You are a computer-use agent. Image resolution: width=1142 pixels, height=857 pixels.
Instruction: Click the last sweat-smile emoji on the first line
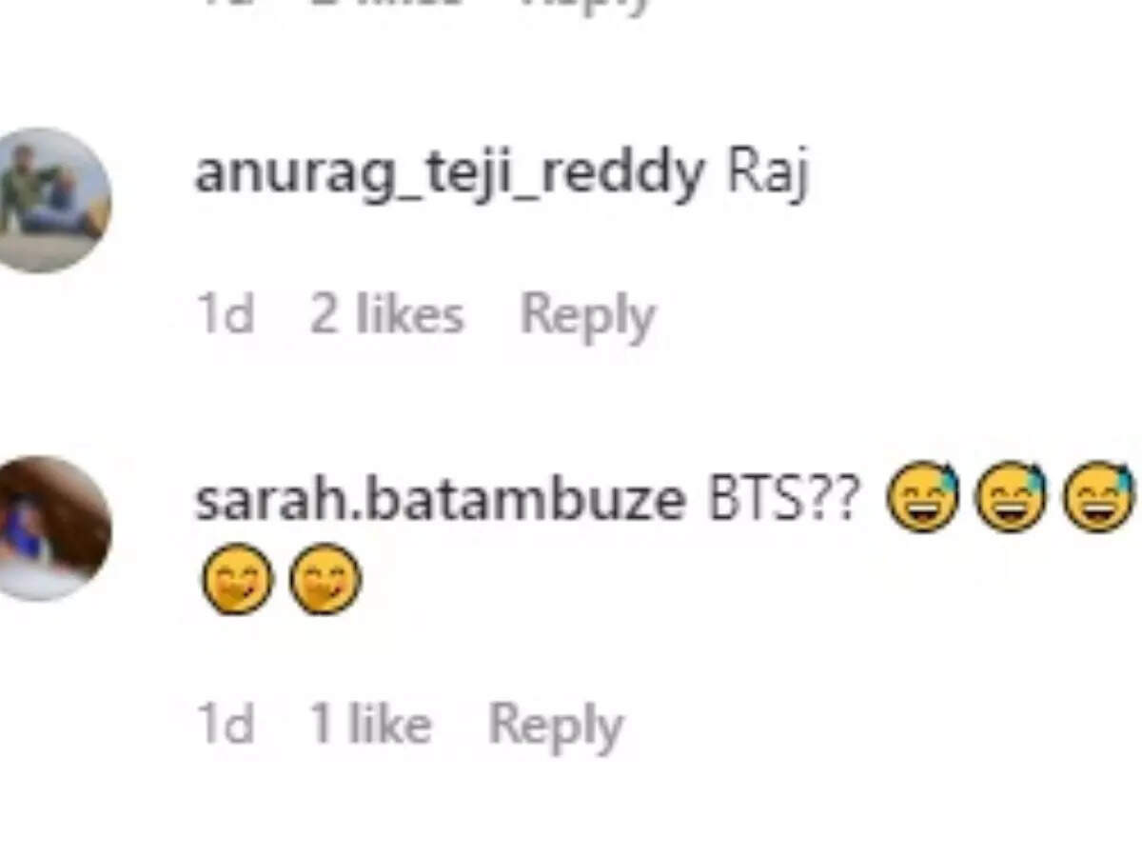click(1098, 497)
